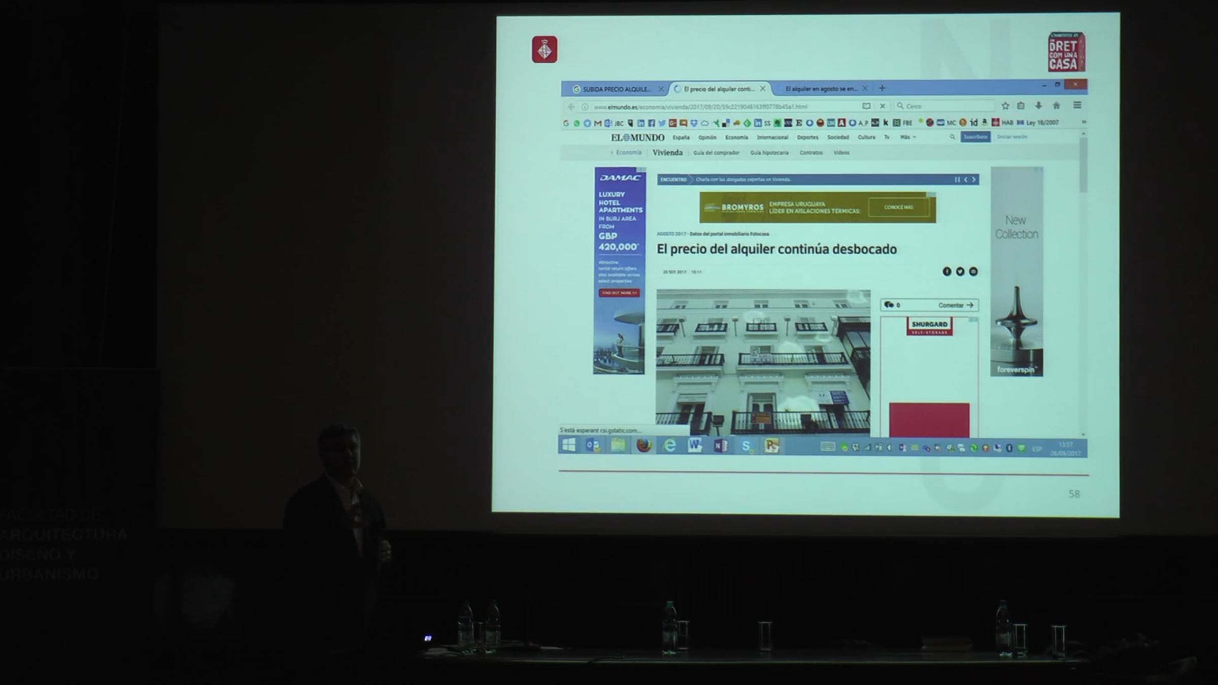Go to next item in Encuentro ticker
The image size is (1218, 685).
click(974, 180)
